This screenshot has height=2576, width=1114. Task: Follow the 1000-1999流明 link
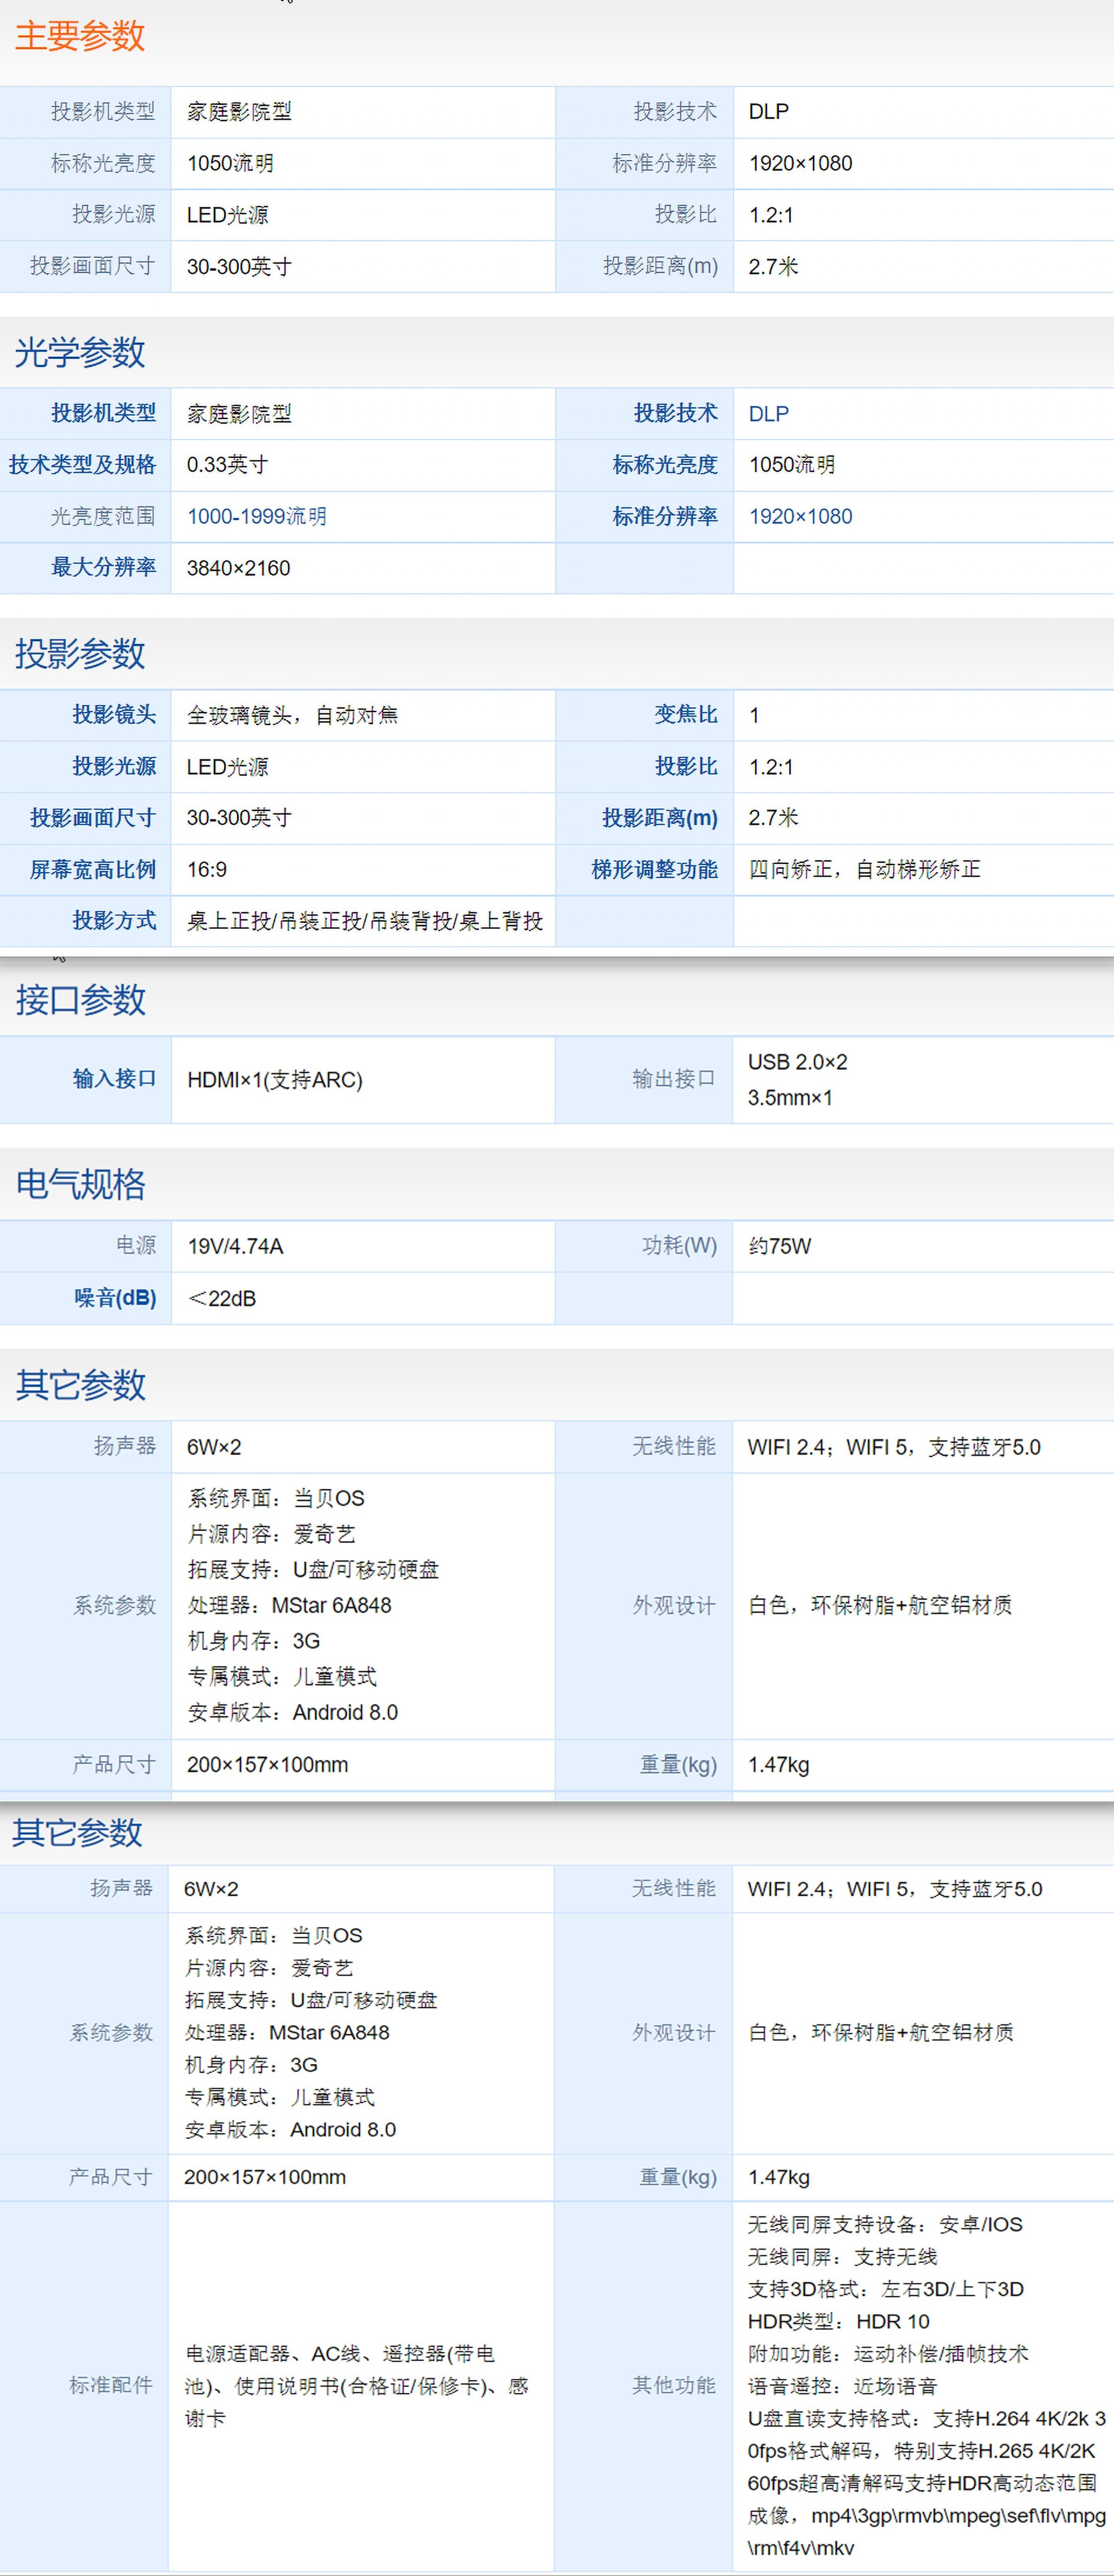pos(257,517)
